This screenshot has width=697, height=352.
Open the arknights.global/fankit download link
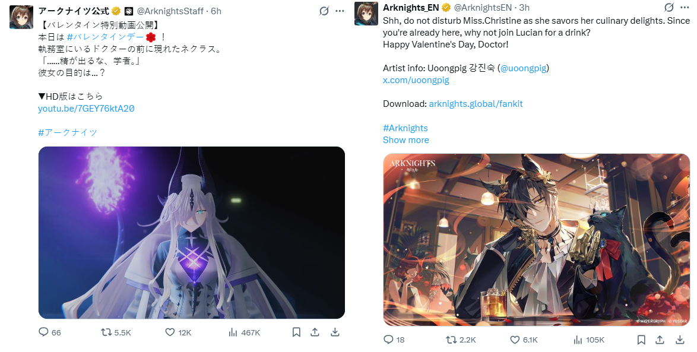[x=476, y=103]
